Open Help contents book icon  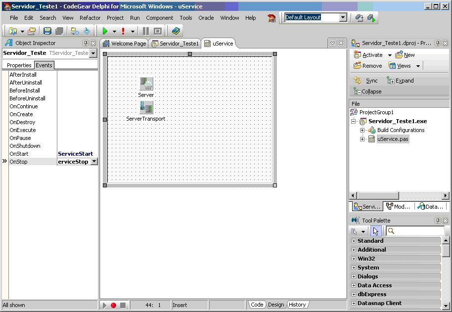[x=176, y=31]
